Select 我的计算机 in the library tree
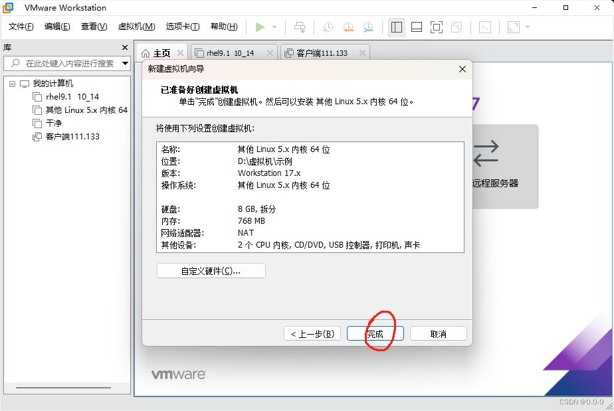Screen dimensions: 614x411 pyautogui.click(x=53, y=84)
